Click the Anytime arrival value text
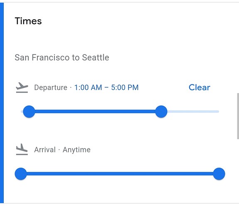The width and height of the screenshot is (239, 208). [76, 150]
